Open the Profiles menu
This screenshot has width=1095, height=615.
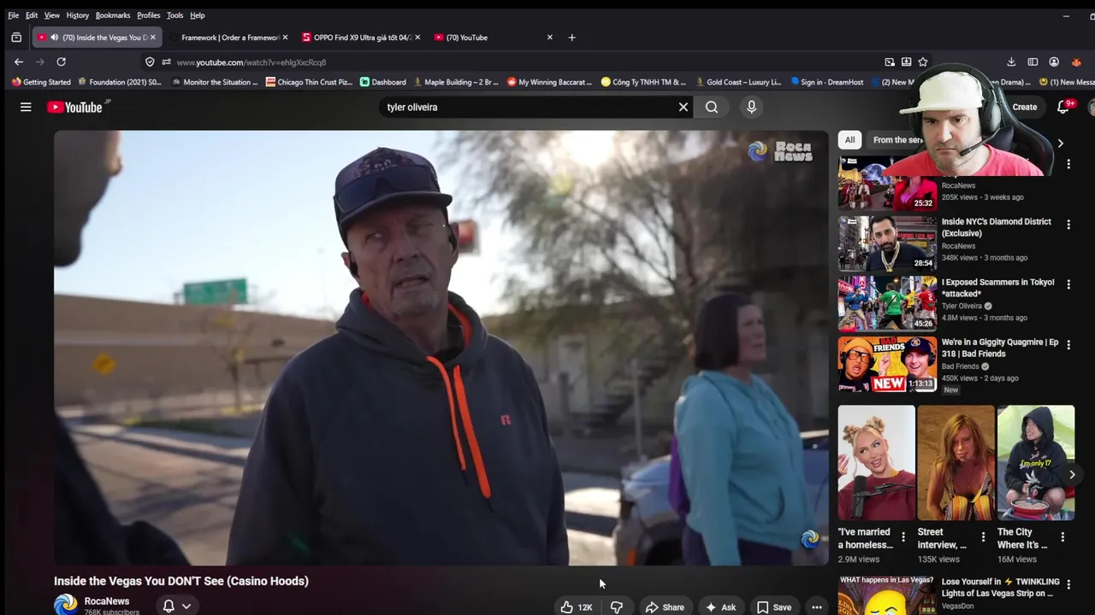pyautogui.click(x=148, y=15)
